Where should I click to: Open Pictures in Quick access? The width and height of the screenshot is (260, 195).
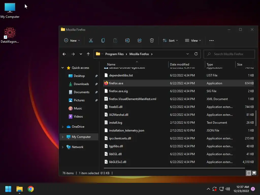click(79, 100)
